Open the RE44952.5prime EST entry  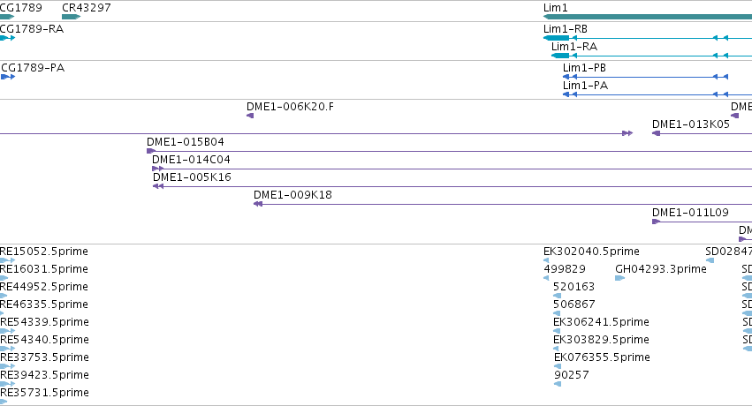(44, 287)
